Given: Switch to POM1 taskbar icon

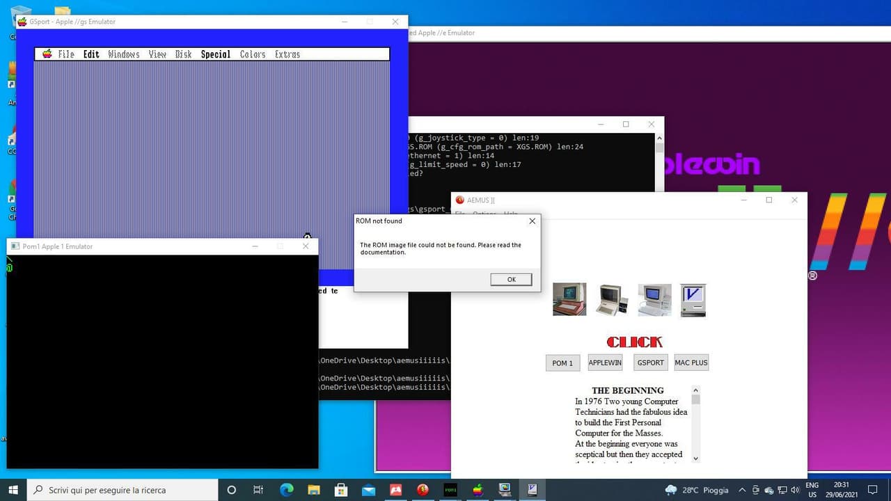Looking at the screenshot, I should click(x=450, y=490).
